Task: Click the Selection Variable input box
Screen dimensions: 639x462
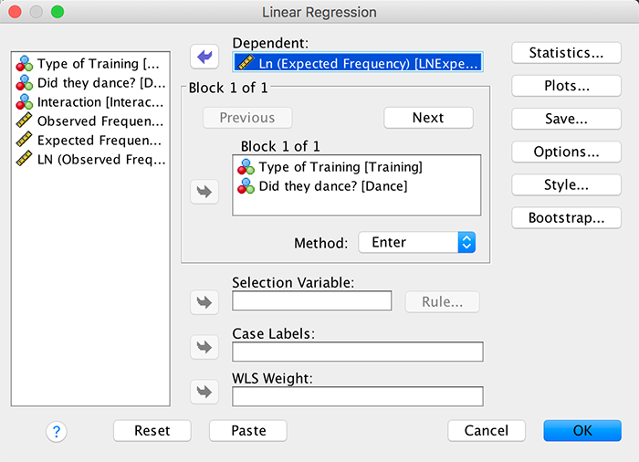Action: tap(311, 301)
